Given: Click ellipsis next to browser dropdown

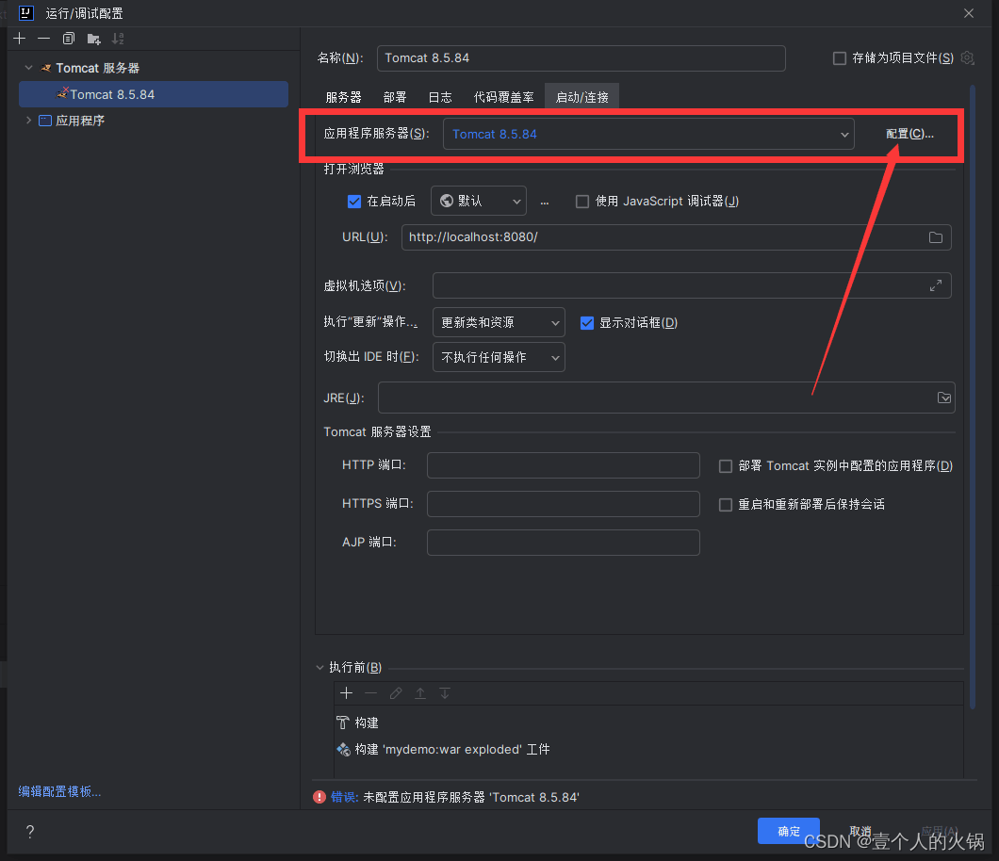Looking at the screenshot, I should [544, 203].
